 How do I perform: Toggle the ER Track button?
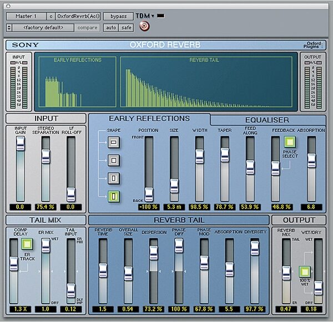pos(27,244)
